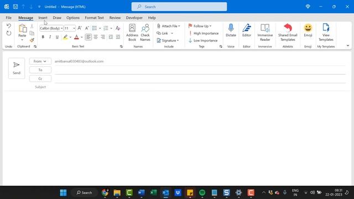Expand the Paste options arrow
Screen dimensions: 354x199
[x=22, y=40]
